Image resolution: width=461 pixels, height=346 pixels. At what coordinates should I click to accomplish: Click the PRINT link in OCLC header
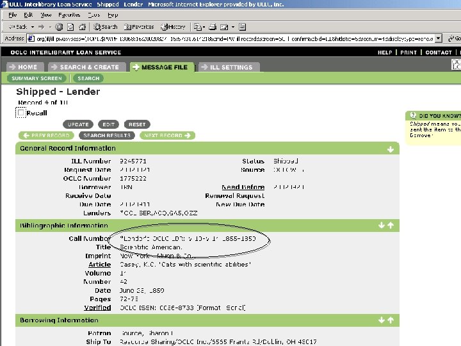(x=408, y=53)
